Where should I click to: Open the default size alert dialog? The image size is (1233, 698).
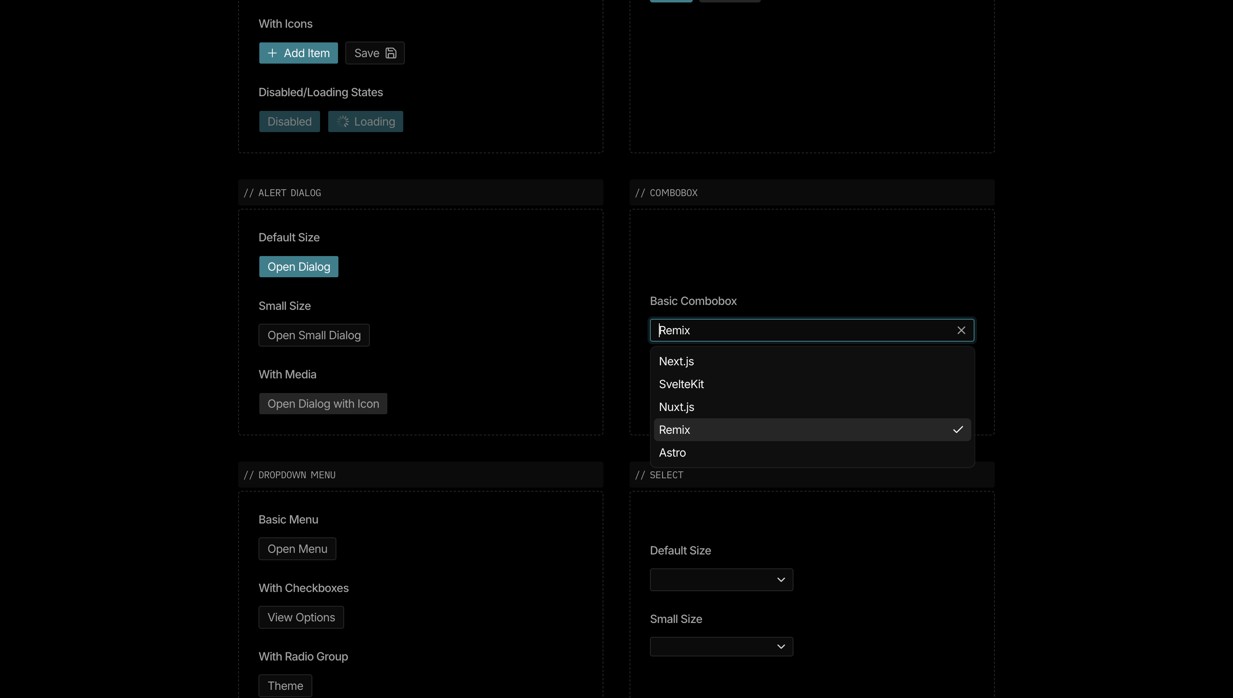point(298,267)
